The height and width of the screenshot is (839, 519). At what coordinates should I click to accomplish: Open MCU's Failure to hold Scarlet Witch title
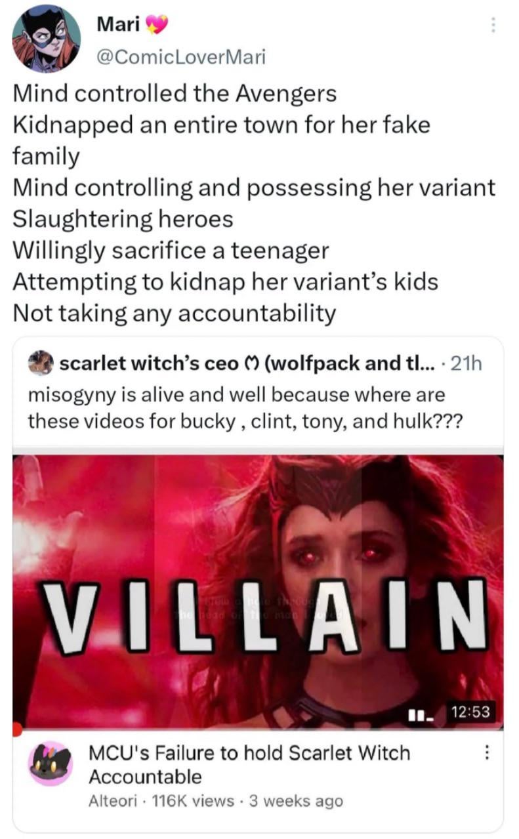click(x=249, y=764)
